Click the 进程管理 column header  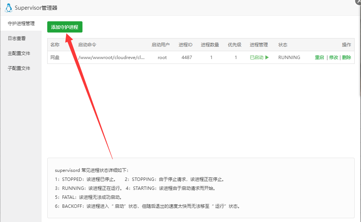tap(259, 45)
